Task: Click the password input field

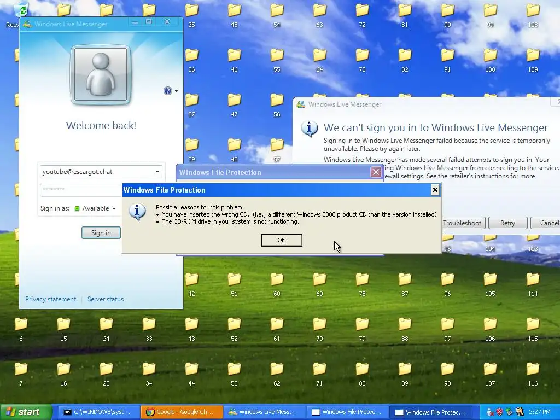Action: coord(81,190)
